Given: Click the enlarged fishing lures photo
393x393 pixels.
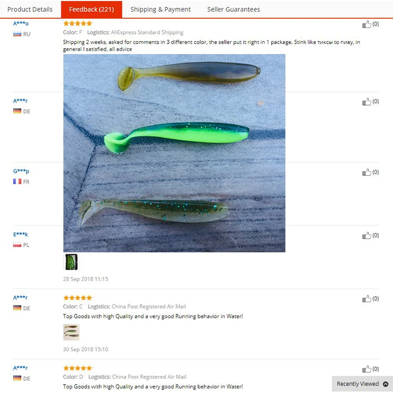Looking at the screenshot, I should [x=174, y=153].
